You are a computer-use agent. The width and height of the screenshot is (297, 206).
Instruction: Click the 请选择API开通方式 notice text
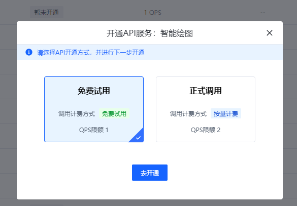click(90, 52)
